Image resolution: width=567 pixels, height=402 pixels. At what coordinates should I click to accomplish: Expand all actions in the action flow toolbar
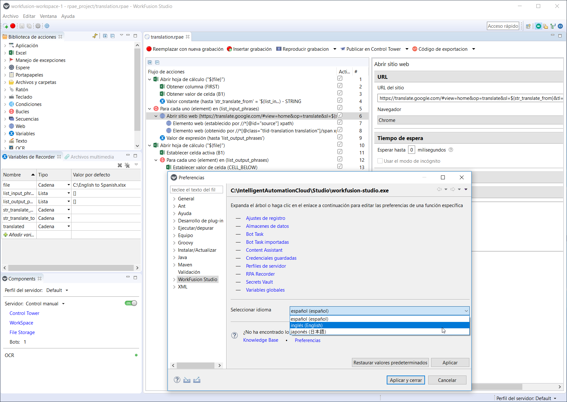(x=150, y=63)
